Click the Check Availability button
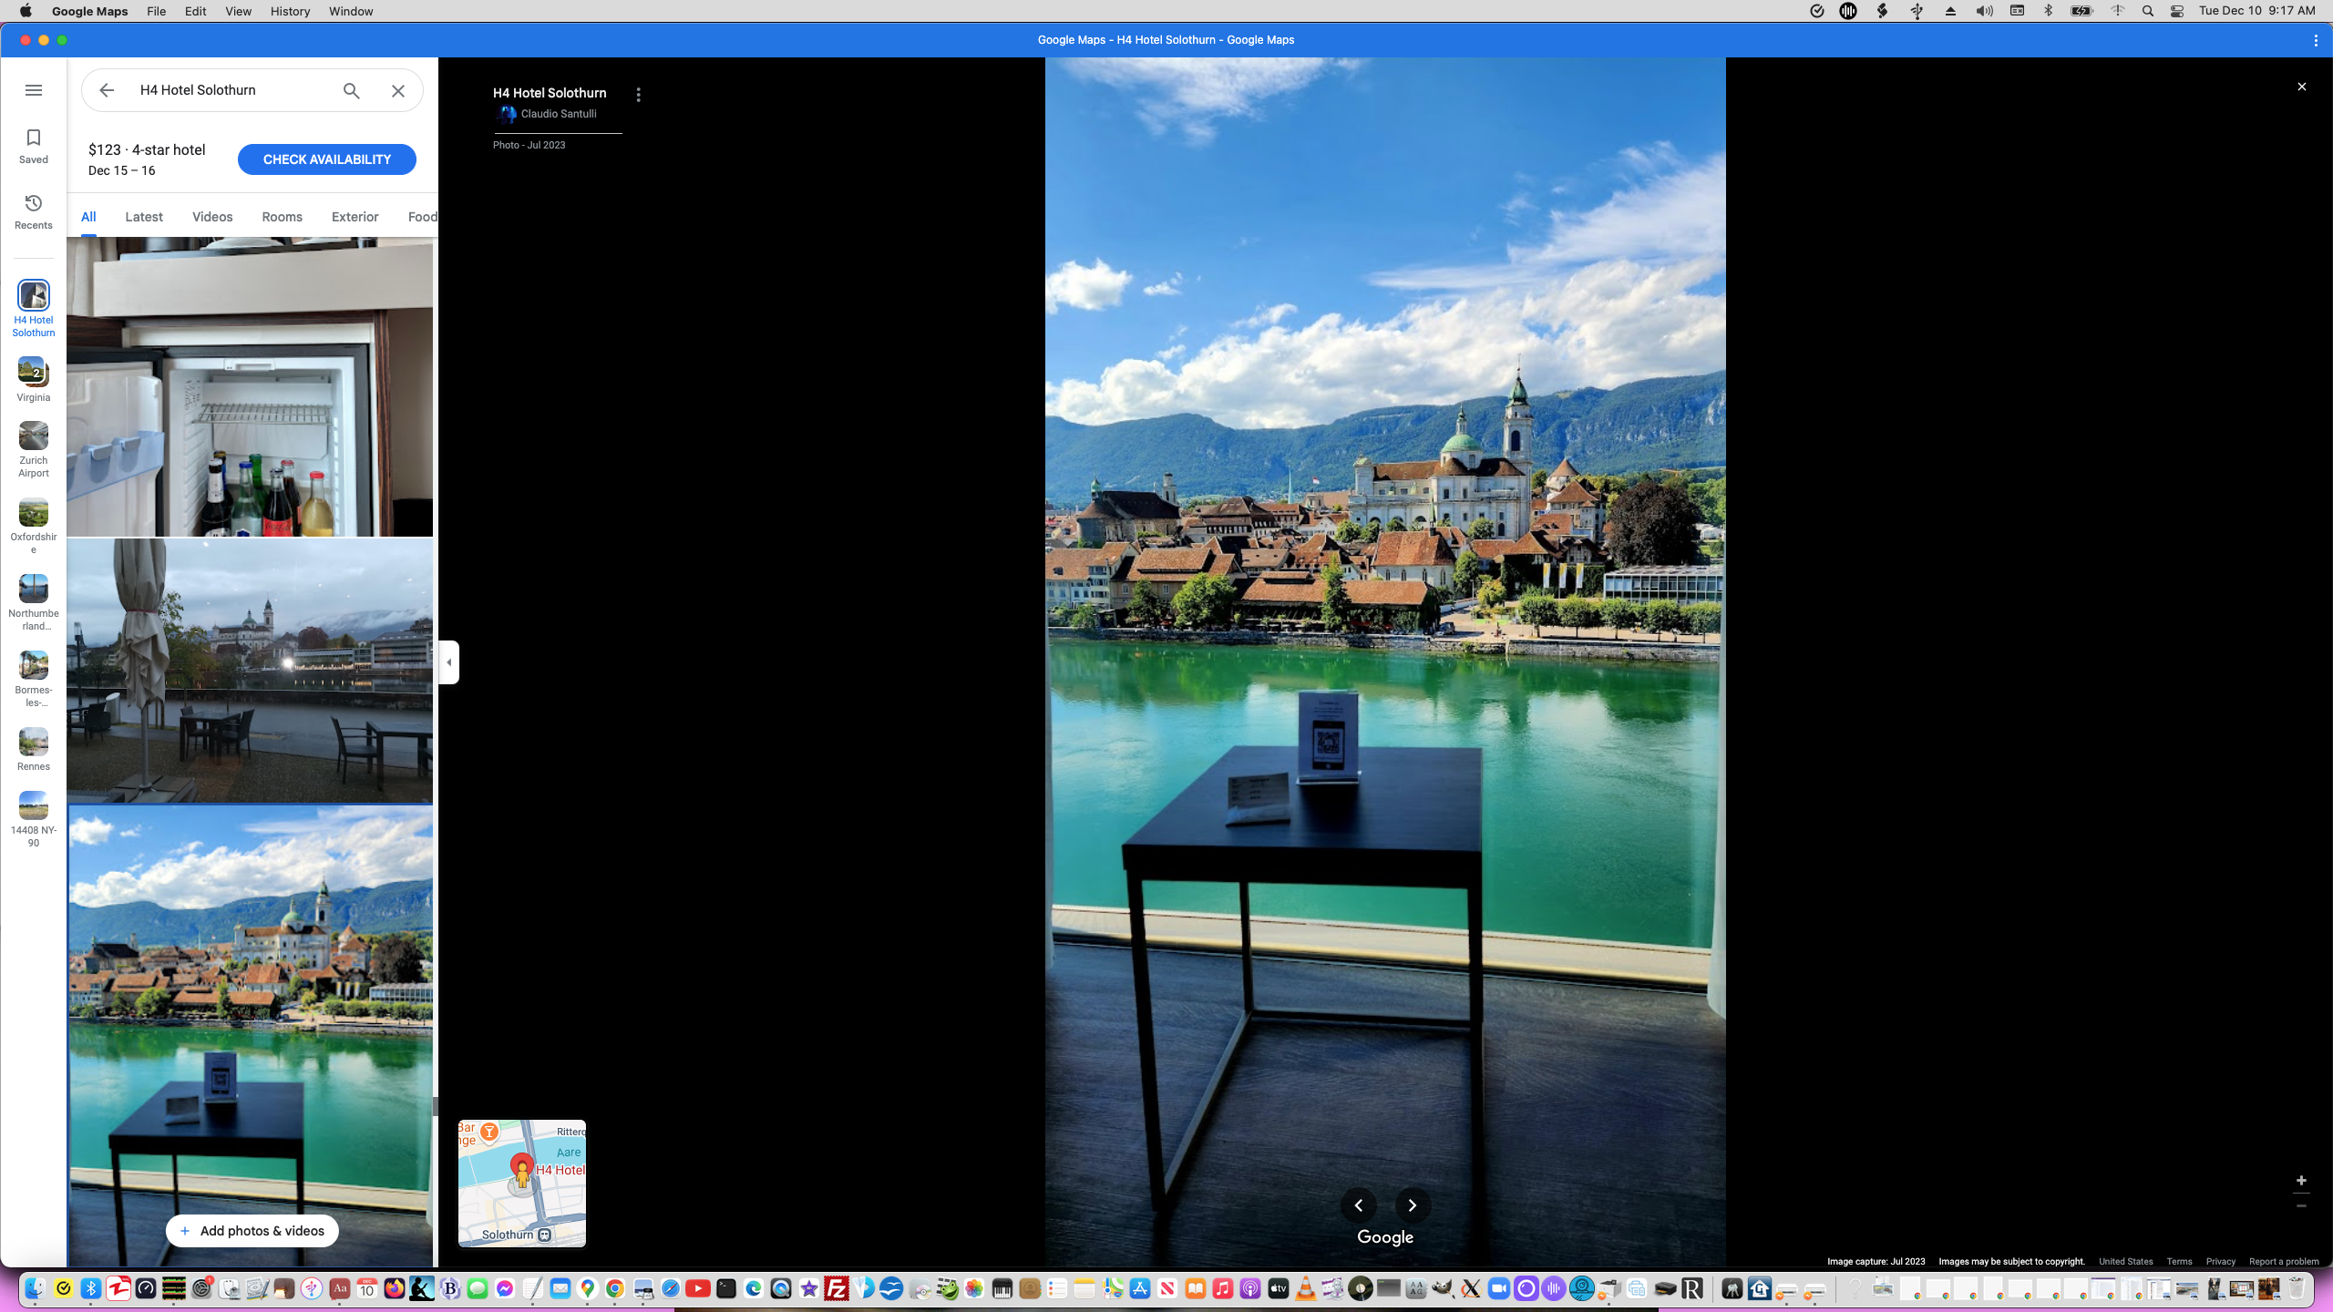 [x=326, y=159]
